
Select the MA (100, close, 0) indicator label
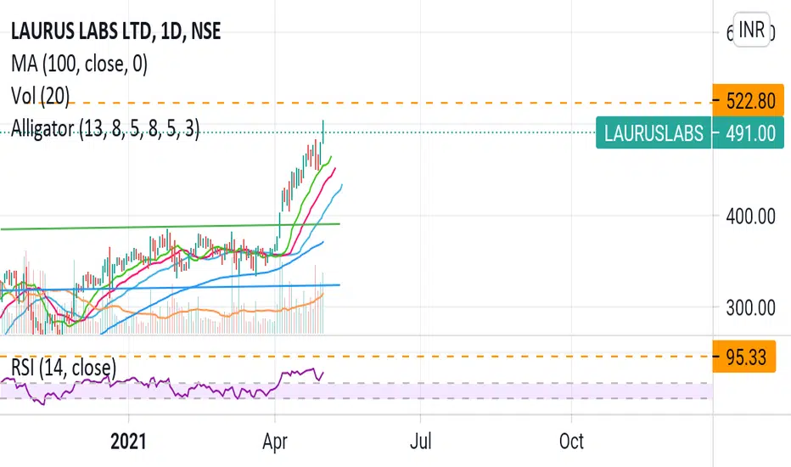click(79, 65)
